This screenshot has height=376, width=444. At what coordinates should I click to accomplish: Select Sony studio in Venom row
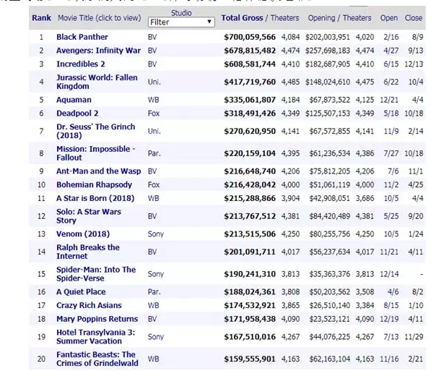pyautogui.click(x=156, y=234)
